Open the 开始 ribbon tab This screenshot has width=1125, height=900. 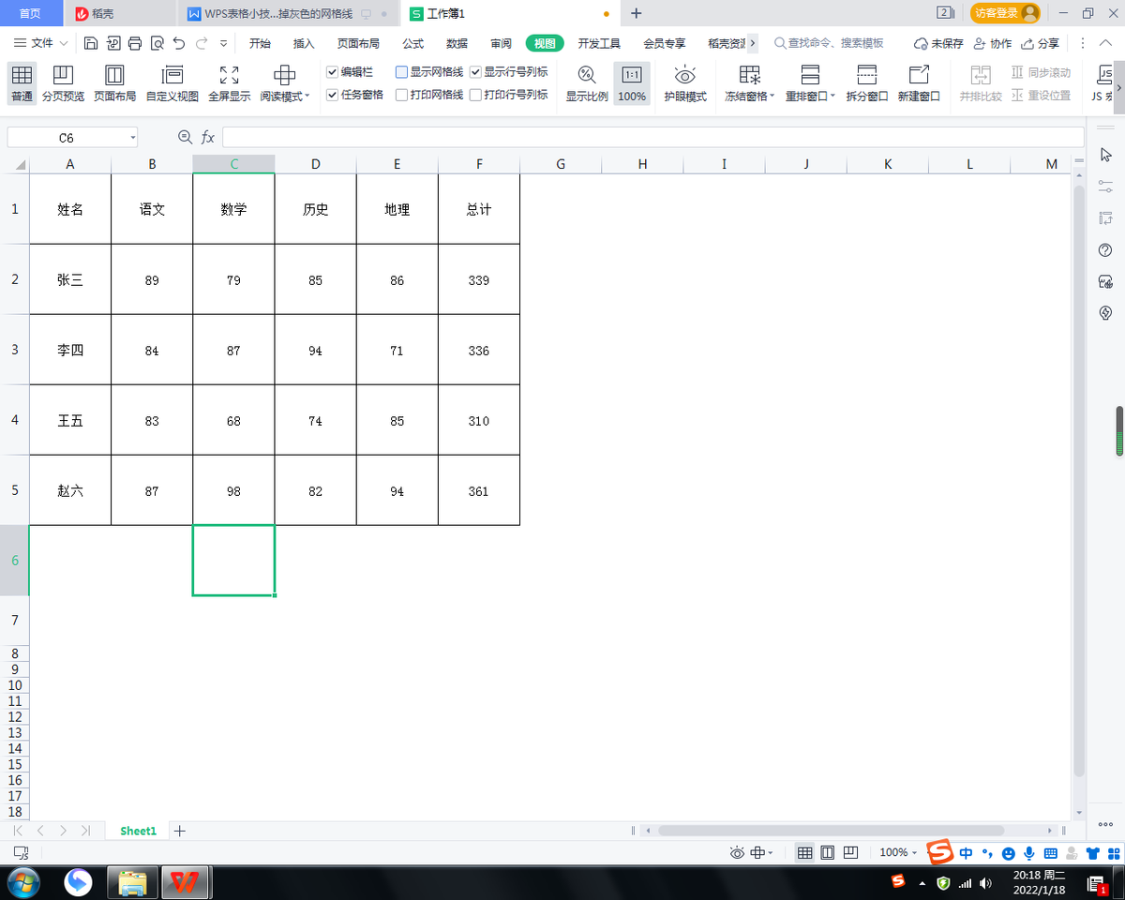(260, 43)
